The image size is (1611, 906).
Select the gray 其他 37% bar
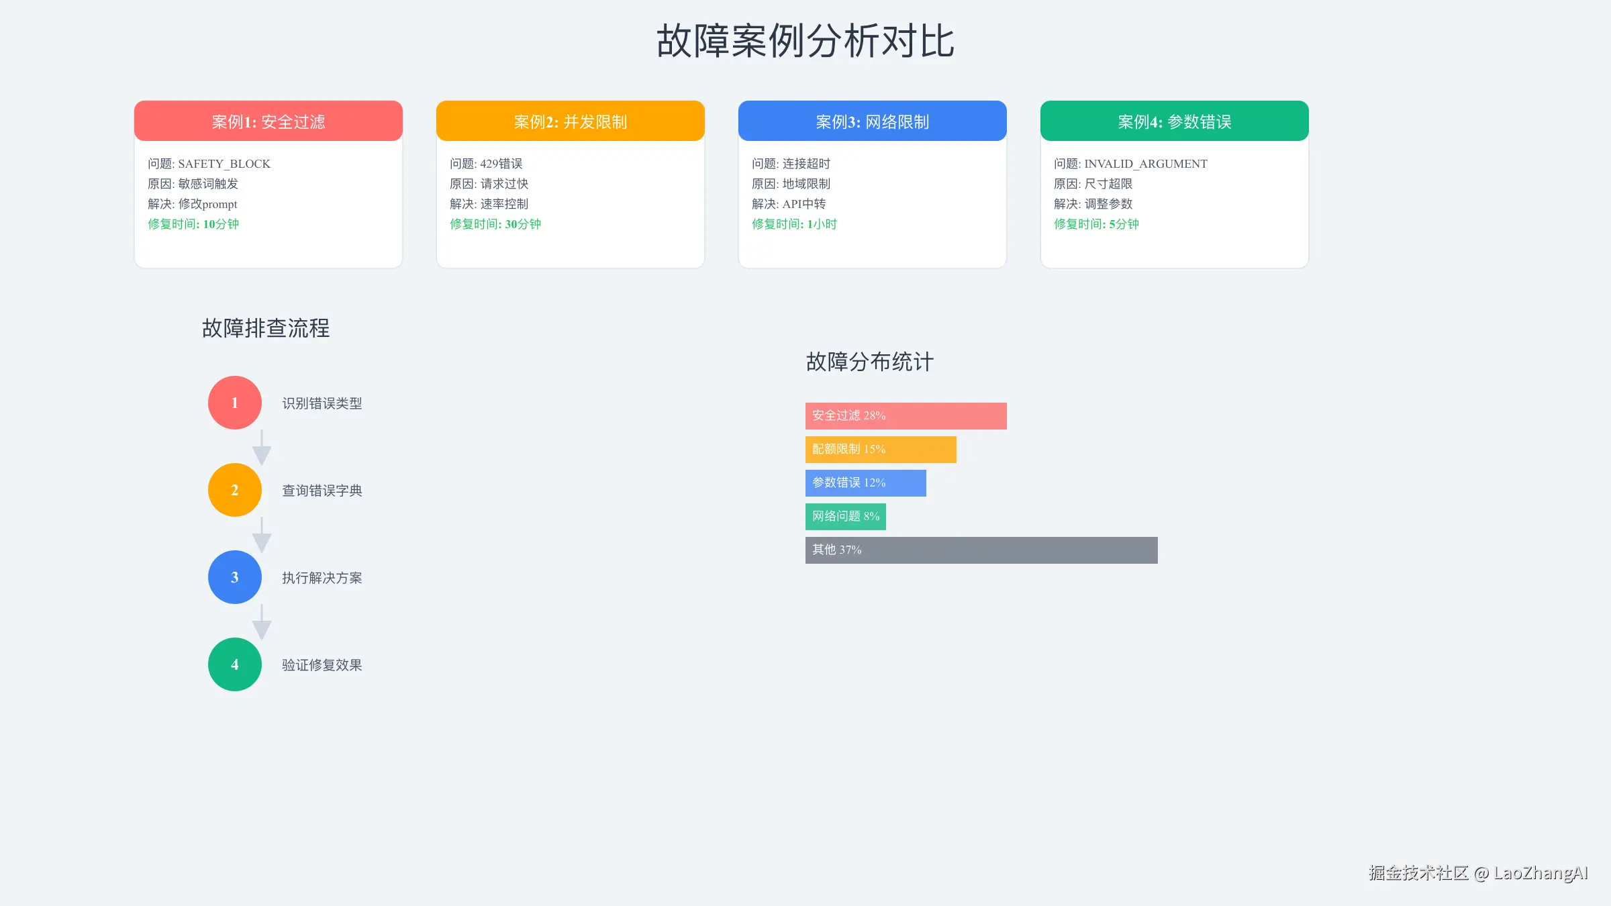coord(981,550)
